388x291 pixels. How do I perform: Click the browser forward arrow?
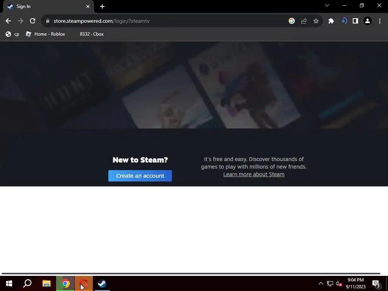[20, 21]
